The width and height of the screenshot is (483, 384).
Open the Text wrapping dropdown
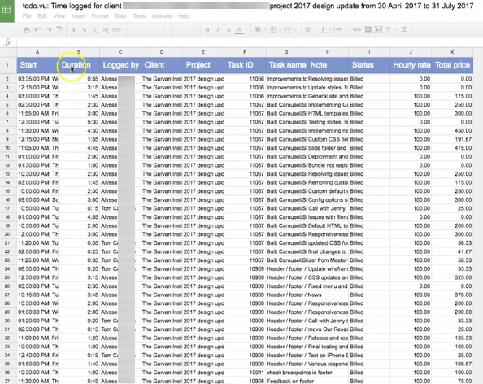[340, 30]
